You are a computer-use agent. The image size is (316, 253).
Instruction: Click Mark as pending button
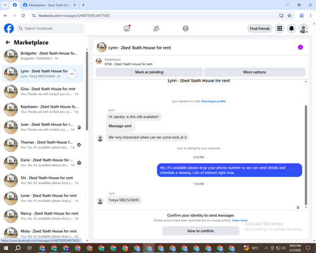tap(149, 72)
